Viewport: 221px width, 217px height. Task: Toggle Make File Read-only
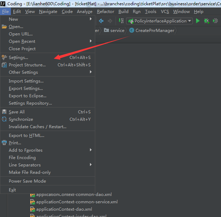pos(47,172)
